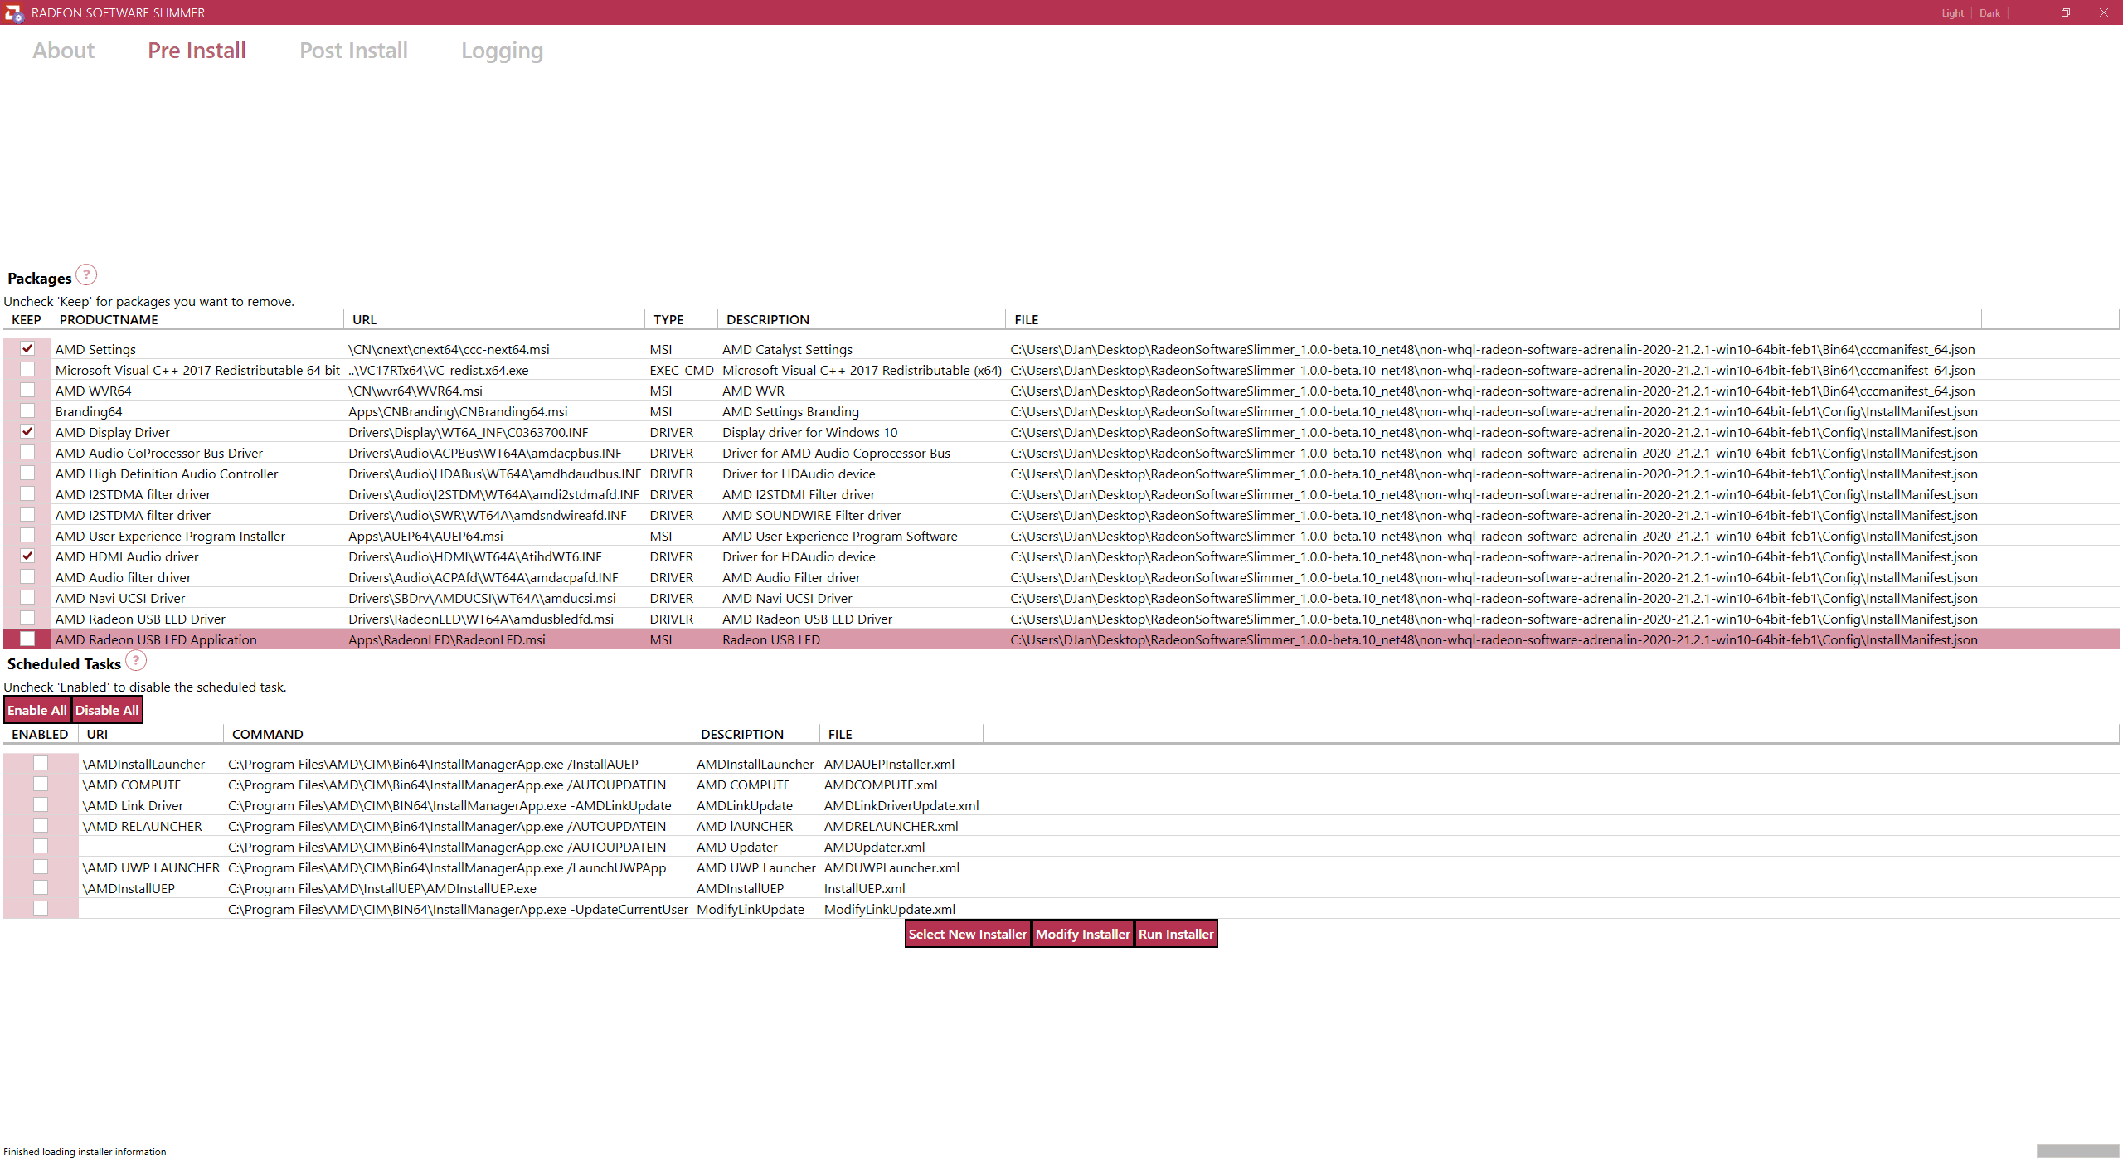2123x1161 pixels.
Task: Switch to Light theme
Action: click(1952, 12)
